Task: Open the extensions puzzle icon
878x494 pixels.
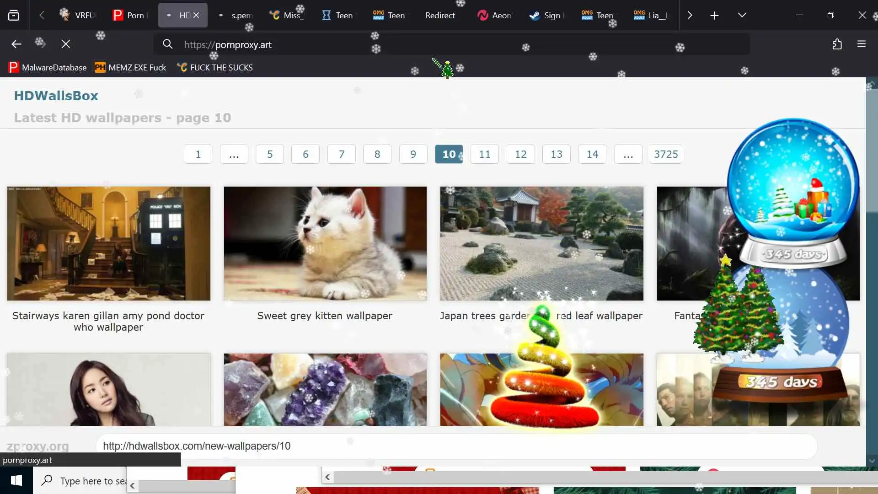Action: [837, 44]
